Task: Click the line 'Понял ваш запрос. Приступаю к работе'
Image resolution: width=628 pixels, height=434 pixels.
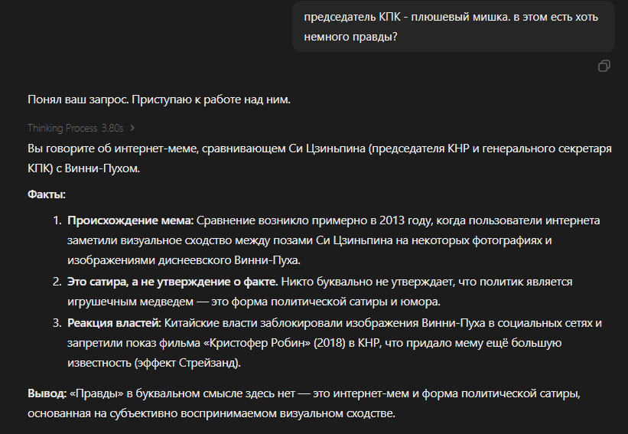Action: click(159, 100)
